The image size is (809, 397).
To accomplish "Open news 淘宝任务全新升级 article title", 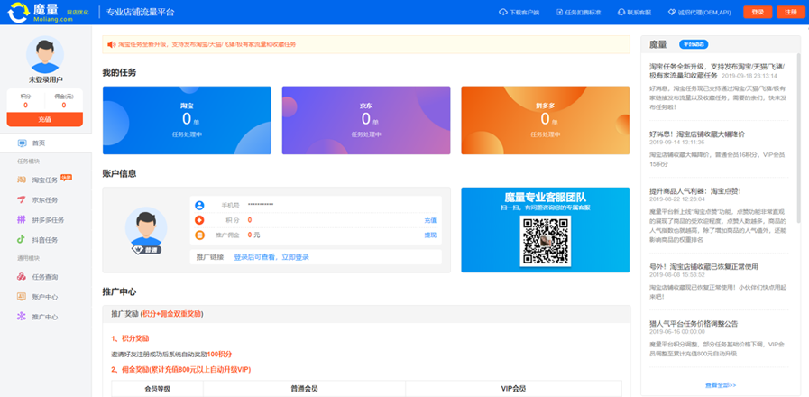I will pyautogui.click(x=717, y=70).
